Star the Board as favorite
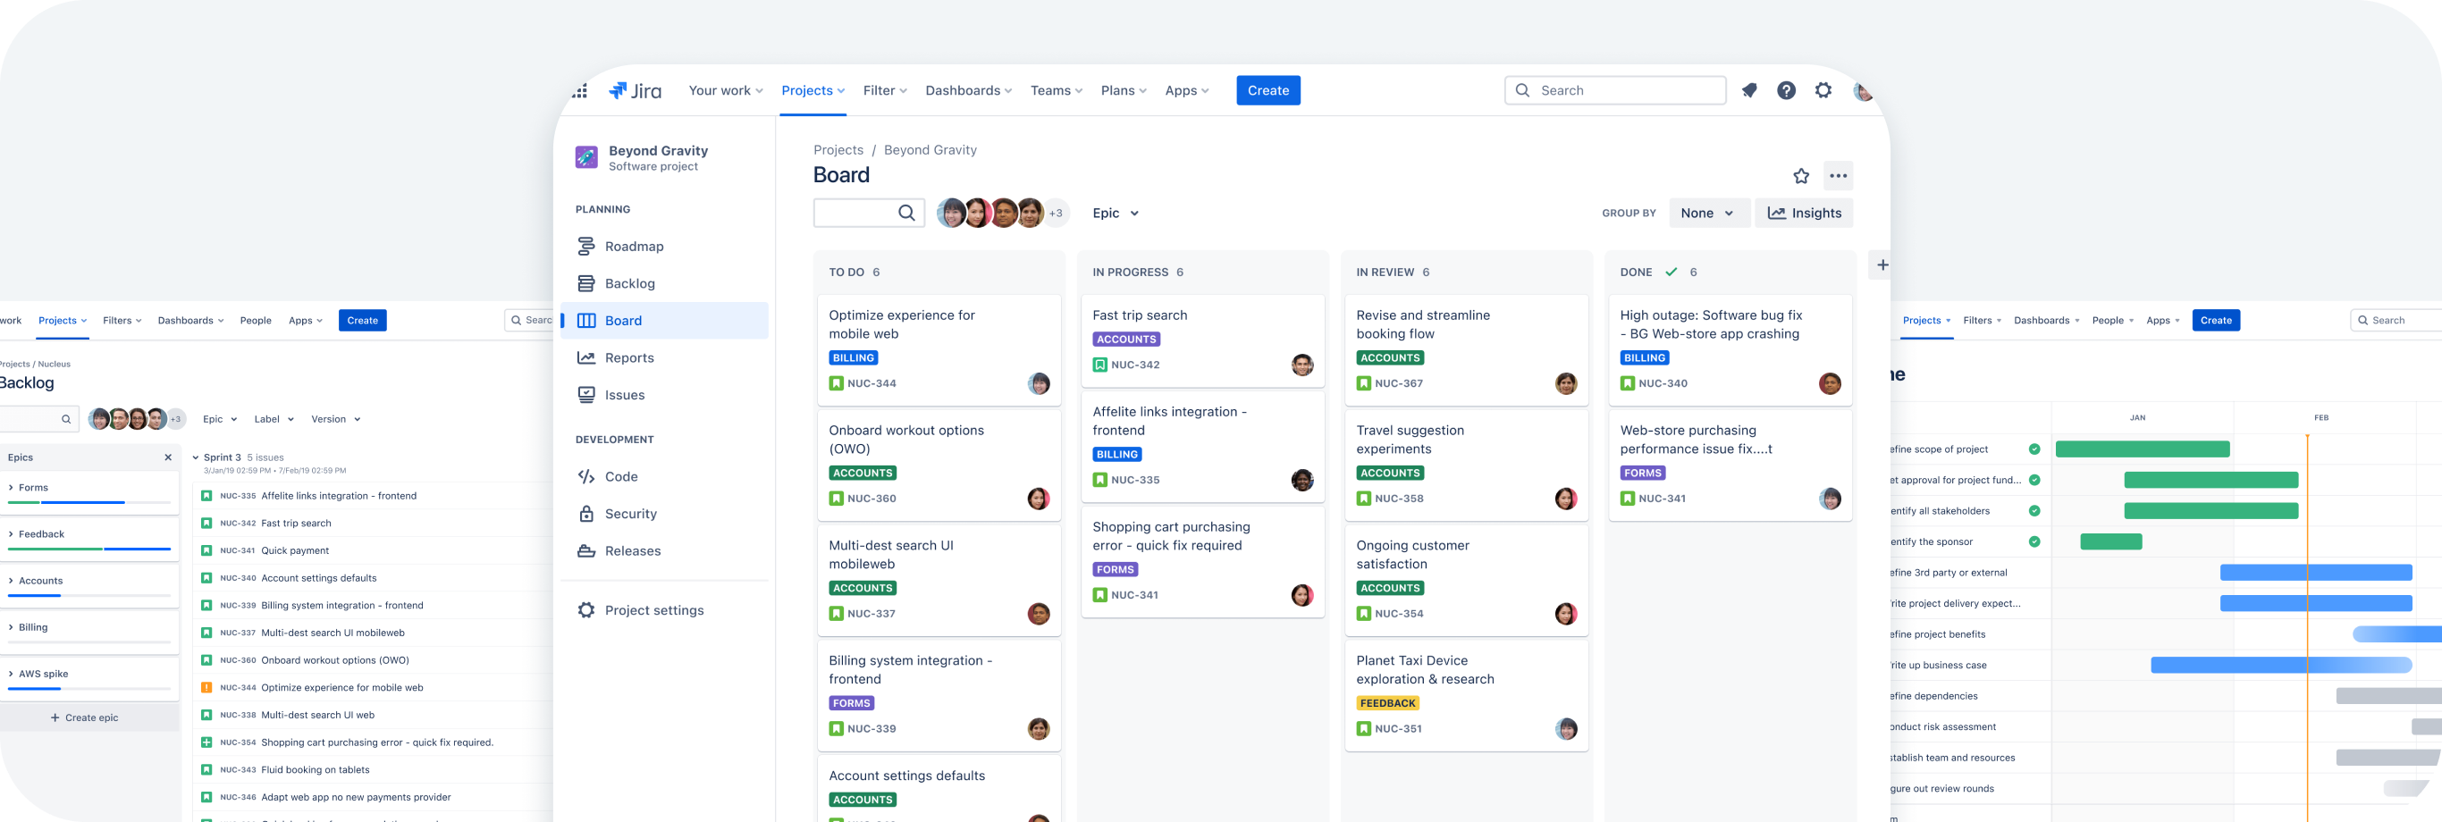 pos(1800,175)
